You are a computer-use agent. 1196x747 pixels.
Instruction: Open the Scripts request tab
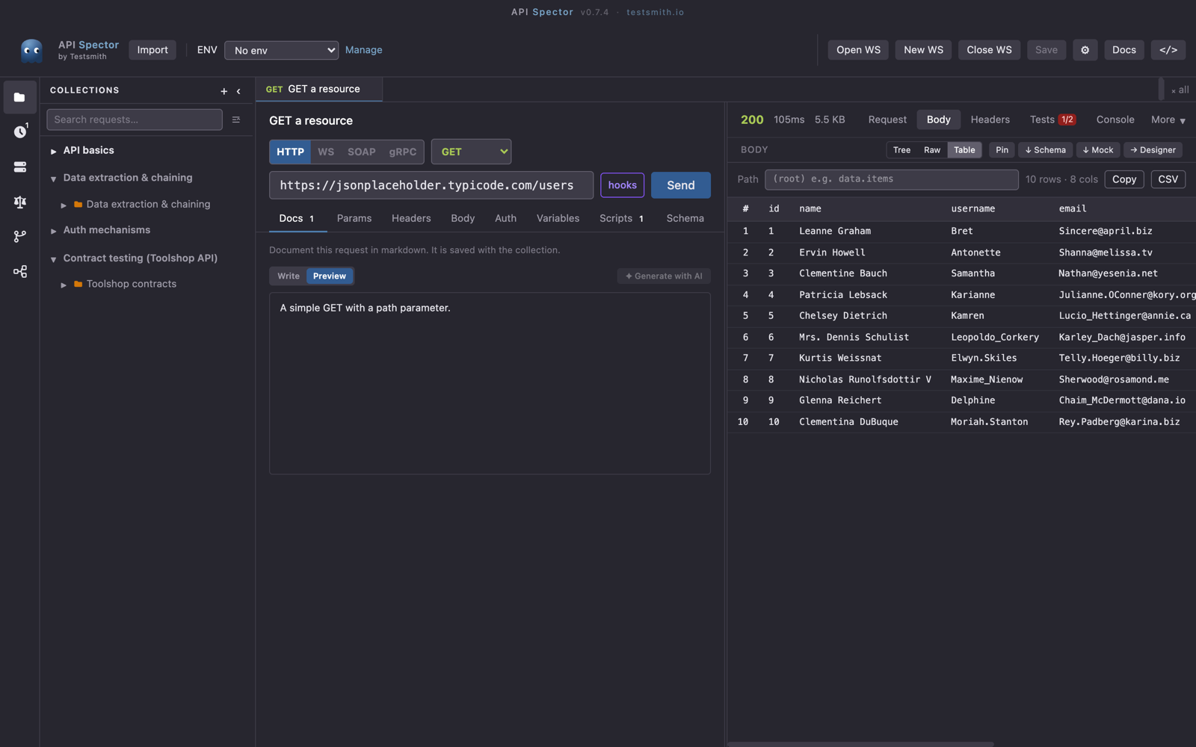point(621,218)
